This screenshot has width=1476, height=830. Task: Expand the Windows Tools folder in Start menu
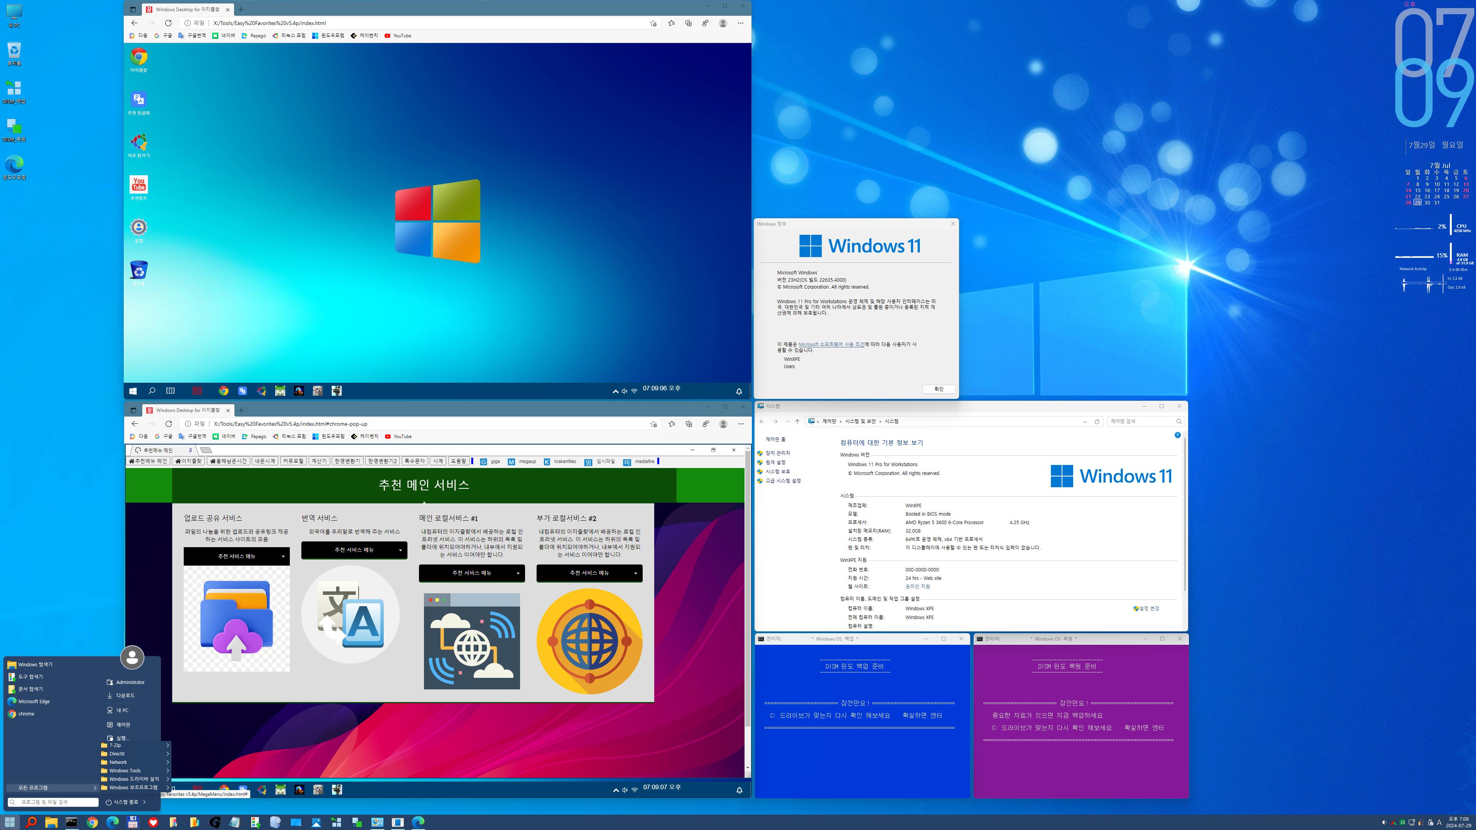135,770
